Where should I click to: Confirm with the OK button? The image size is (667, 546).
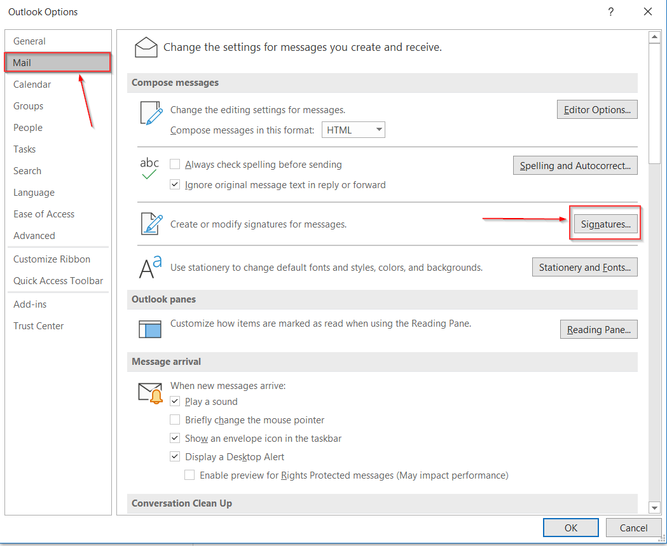571,528
